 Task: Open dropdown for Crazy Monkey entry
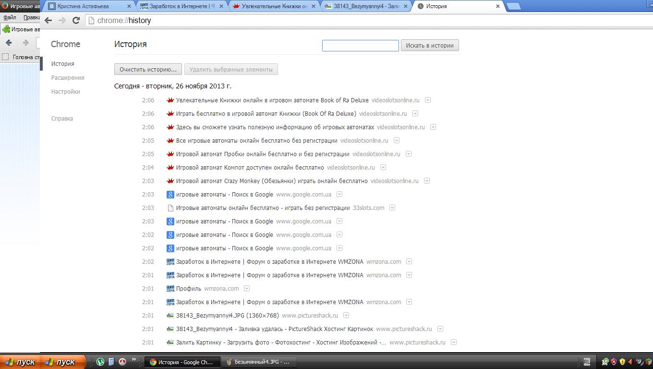[x=427, y=181]
